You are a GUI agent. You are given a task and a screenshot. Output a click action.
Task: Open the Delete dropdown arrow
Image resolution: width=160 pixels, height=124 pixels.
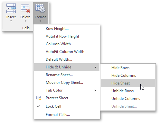pos(25,21)
